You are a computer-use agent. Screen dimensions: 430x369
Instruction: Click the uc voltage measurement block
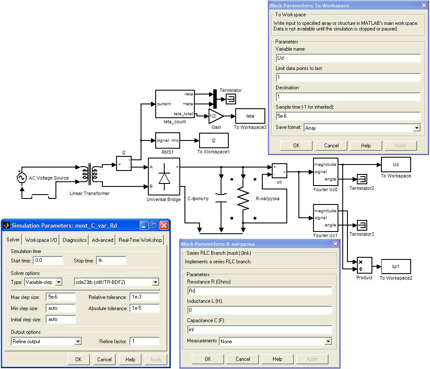(x=279, y=171)
